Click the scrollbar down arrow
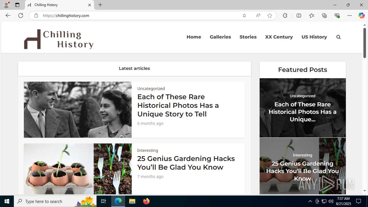This screenshot has width=368, height=207. [365, 191]
